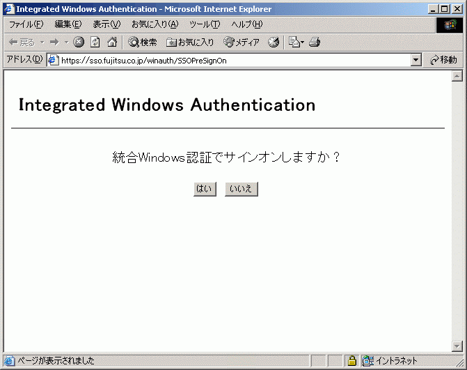Click the 統合Windows認証でサインオンしますか？ text
Image resolution: width=467 pixels, height=370 pixels.
pyautogui.click(x=226, y=157)
